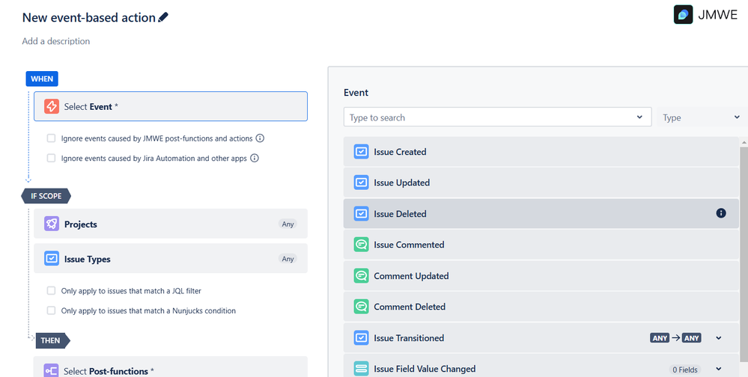748x377 pixels.
Task: Click the JMWE logo icon
Action: (683, 14)
